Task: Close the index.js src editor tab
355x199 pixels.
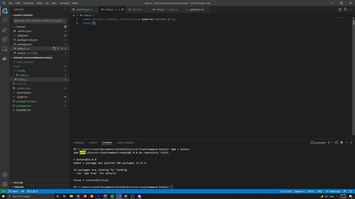Action: point(123,9)
